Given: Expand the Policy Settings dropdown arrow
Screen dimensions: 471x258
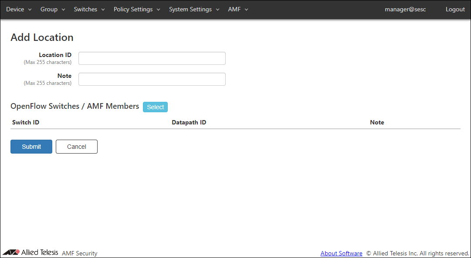Looking at the screenshot, I should [158, 10].
